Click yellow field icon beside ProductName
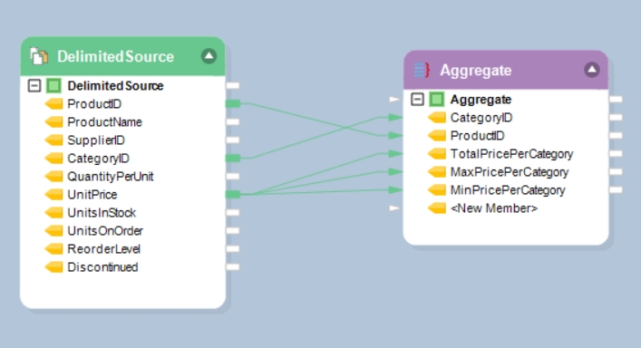Image resolution: width=641 pixels, height=348 pixels. click(53, 122)
